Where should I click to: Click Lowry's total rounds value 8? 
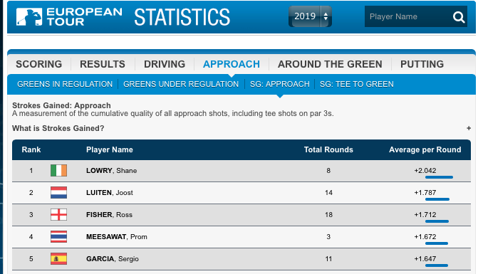(x=328, y=171)
